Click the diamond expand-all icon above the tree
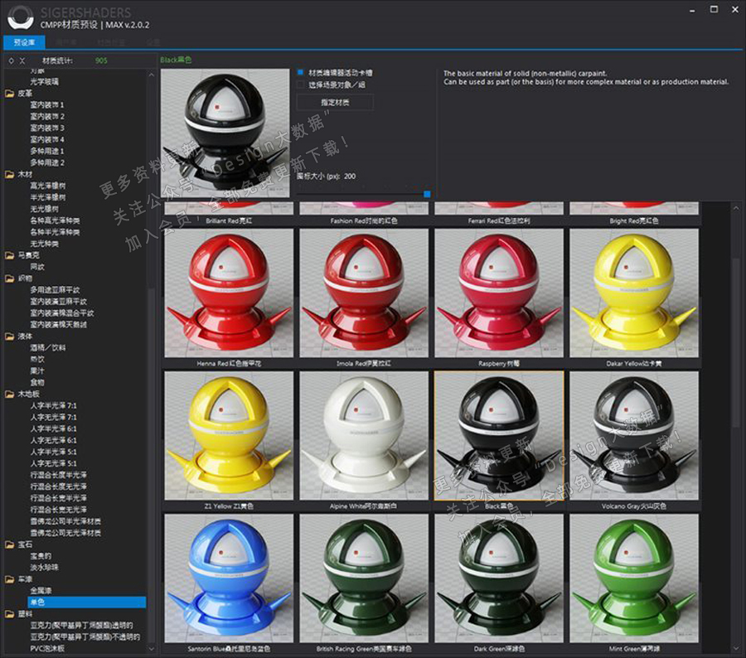This screenshot has height=658, width=746. pyautogui.click(x=10, y=60)
